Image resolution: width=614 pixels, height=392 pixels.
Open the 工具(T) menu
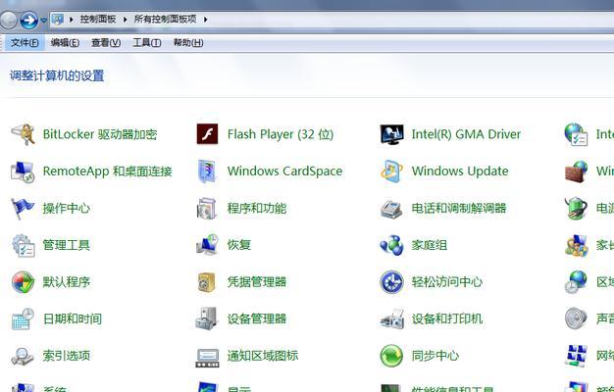pyautogui.click(x=147, y=43)
